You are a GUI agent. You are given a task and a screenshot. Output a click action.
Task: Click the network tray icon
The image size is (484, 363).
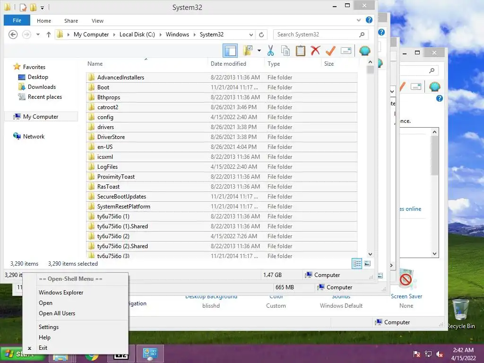click(x=428, y=354)
